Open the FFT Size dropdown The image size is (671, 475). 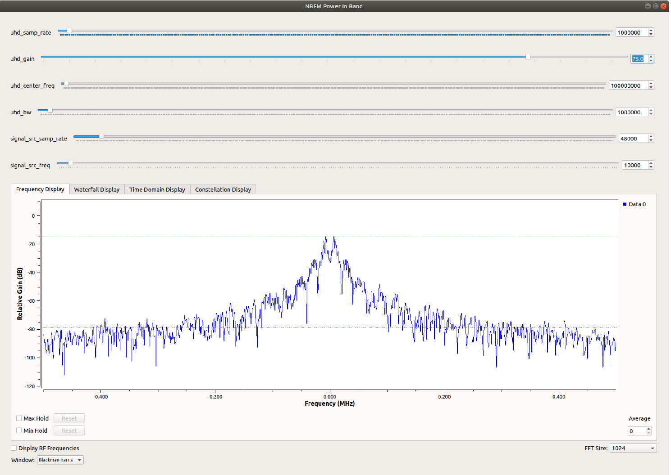[633, 448]
